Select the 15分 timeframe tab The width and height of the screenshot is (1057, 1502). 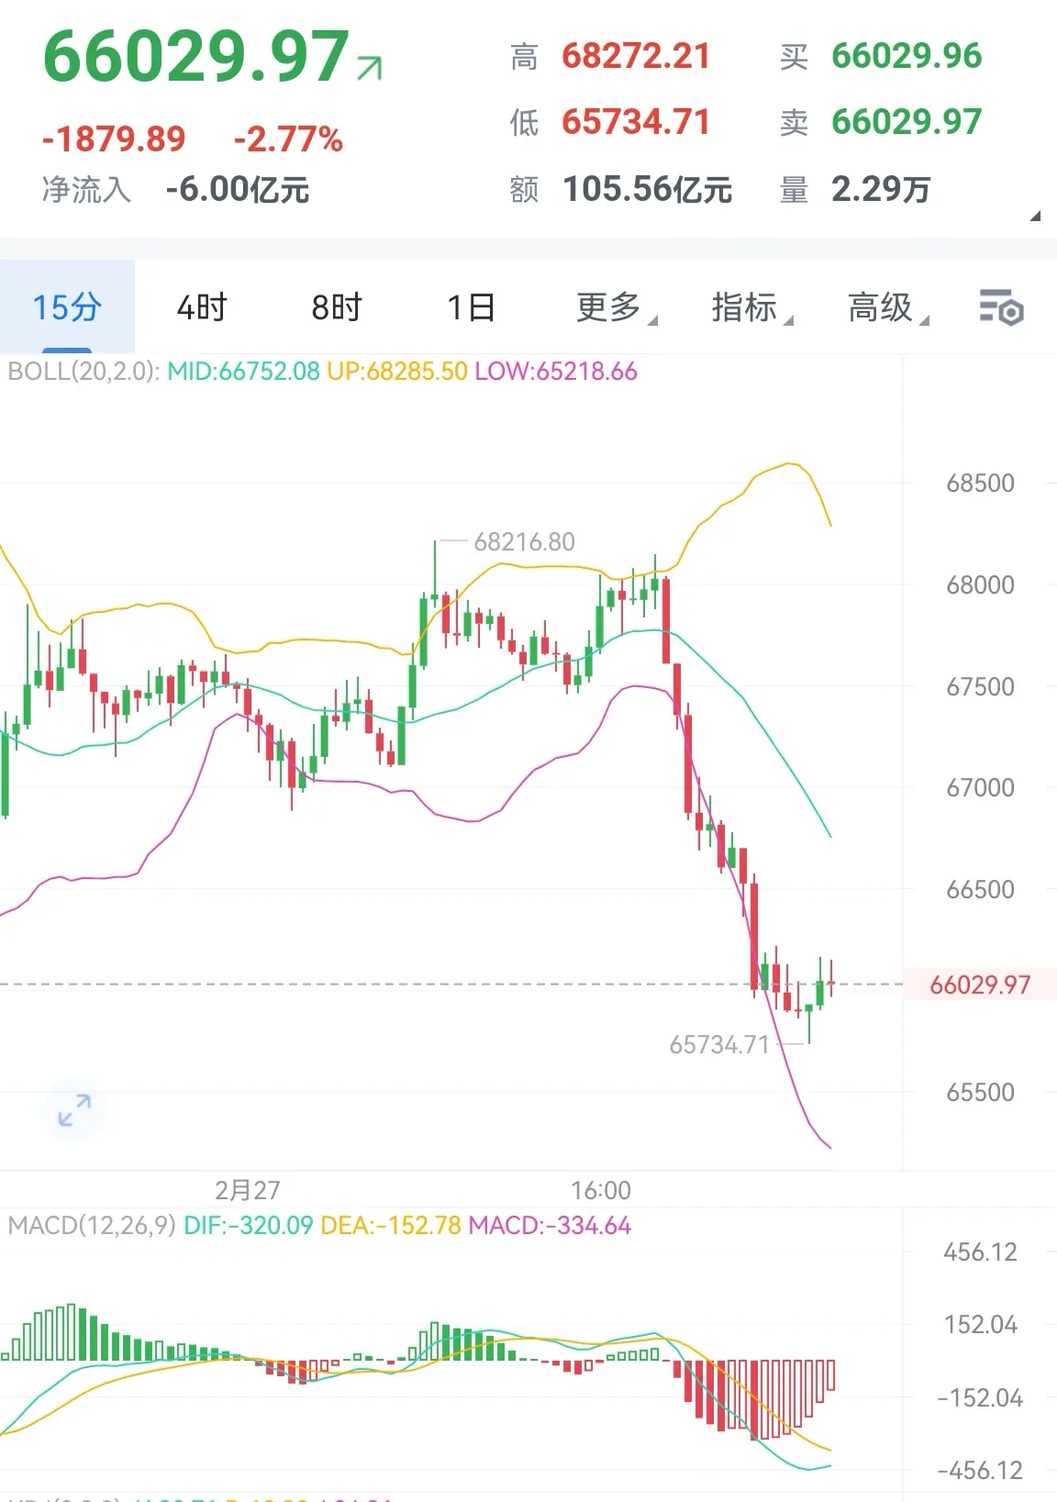[x=67, y=306]
